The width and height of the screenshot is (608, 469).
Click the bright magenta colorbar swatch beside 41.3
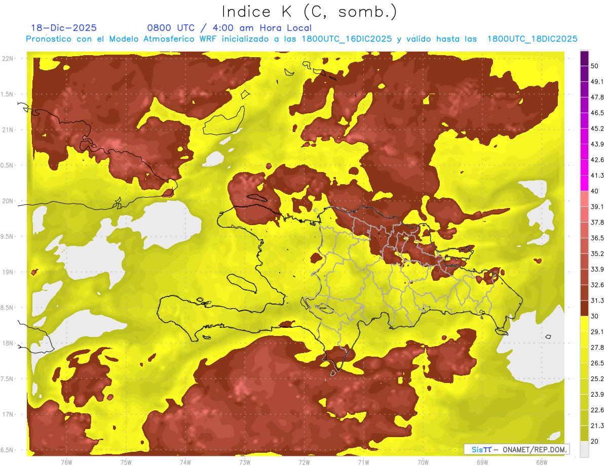click(x=584, y=183)
